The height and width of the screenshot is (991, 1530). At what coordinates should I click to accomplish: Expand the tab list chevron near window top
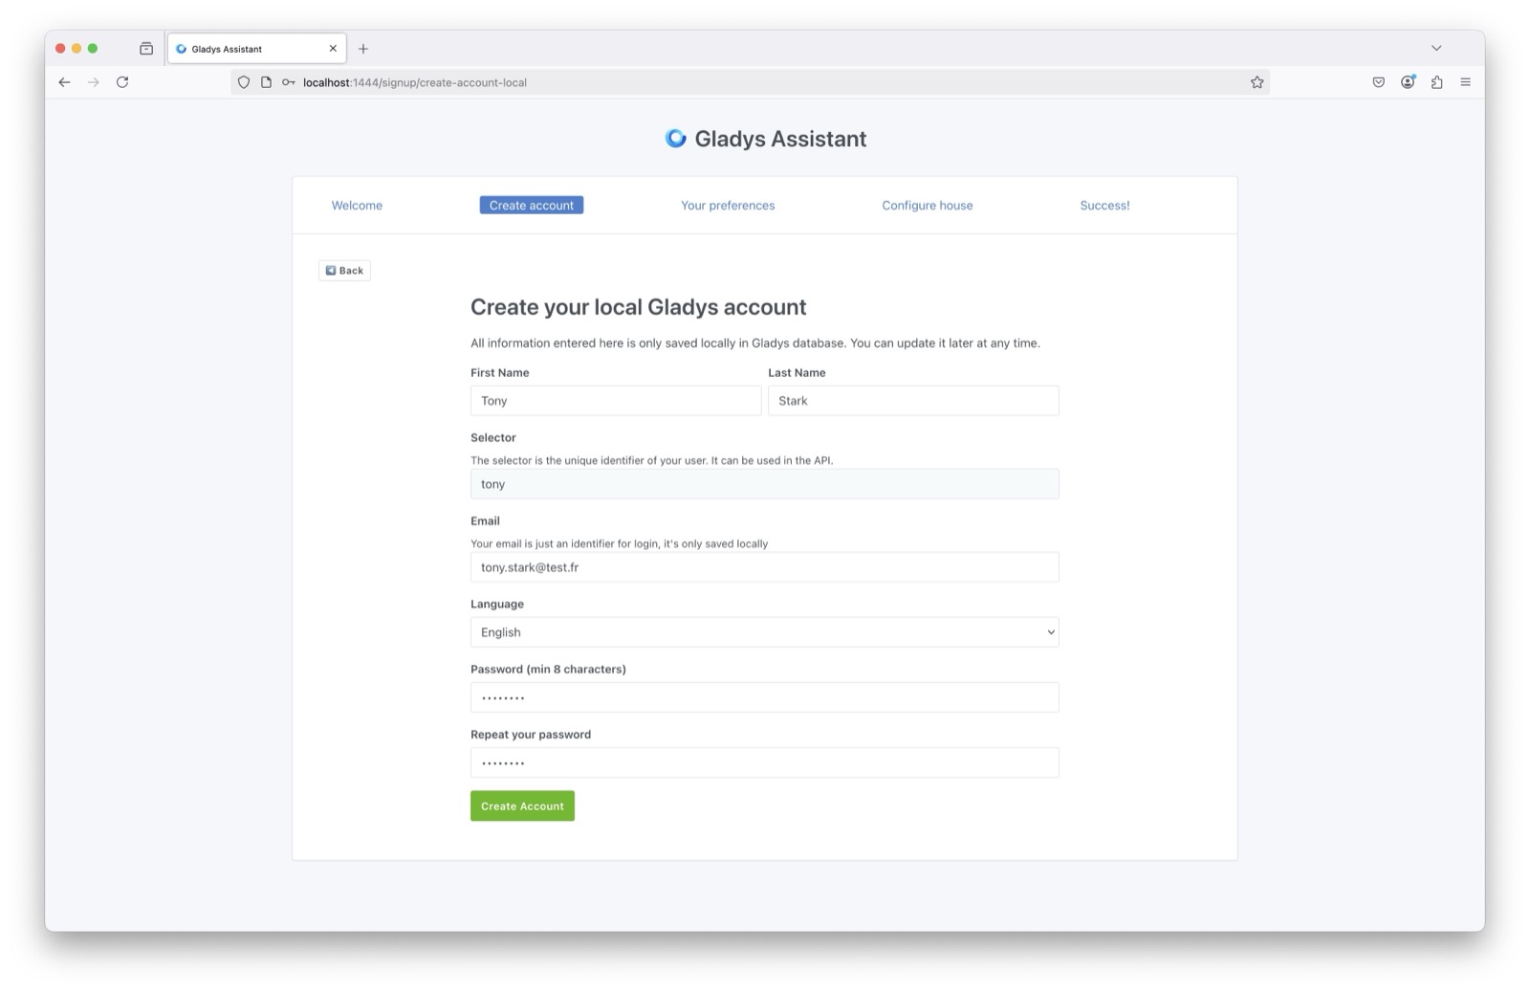pos(1435,48)
